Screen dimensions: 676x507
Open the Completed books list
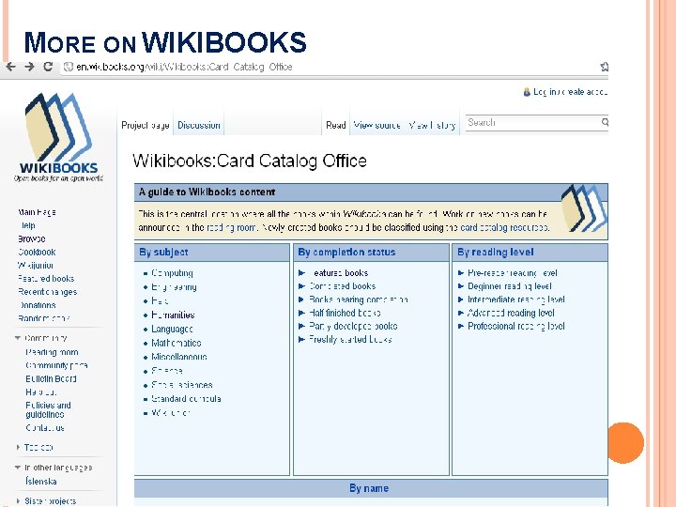[342, 286]
